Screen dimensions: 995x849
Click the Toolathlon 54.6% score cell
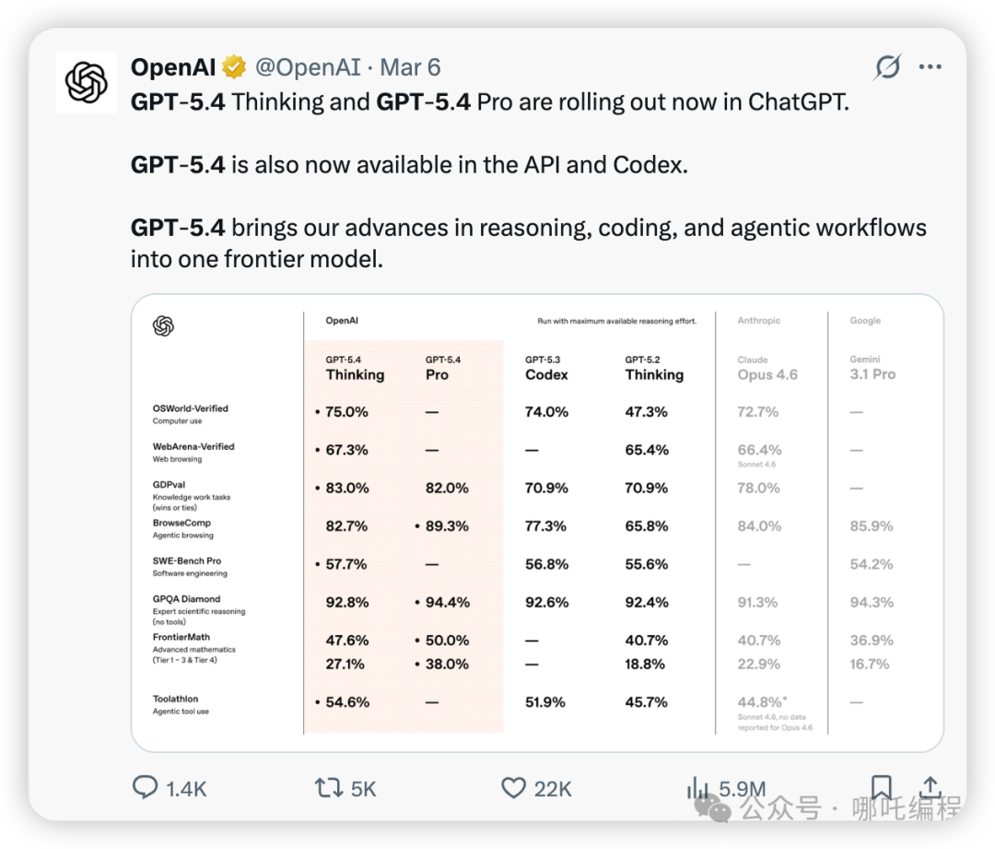[x=346, y=702]
